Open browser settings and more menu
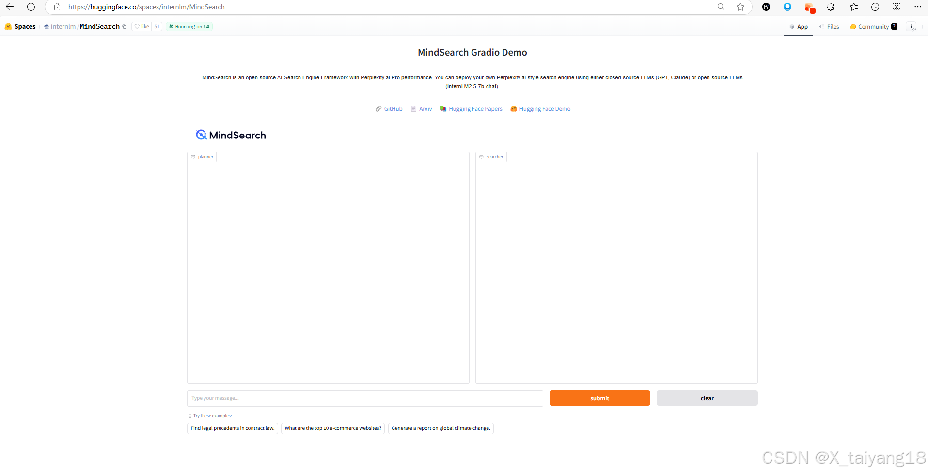This screenshot has height=473, width=928. (918, 7)
